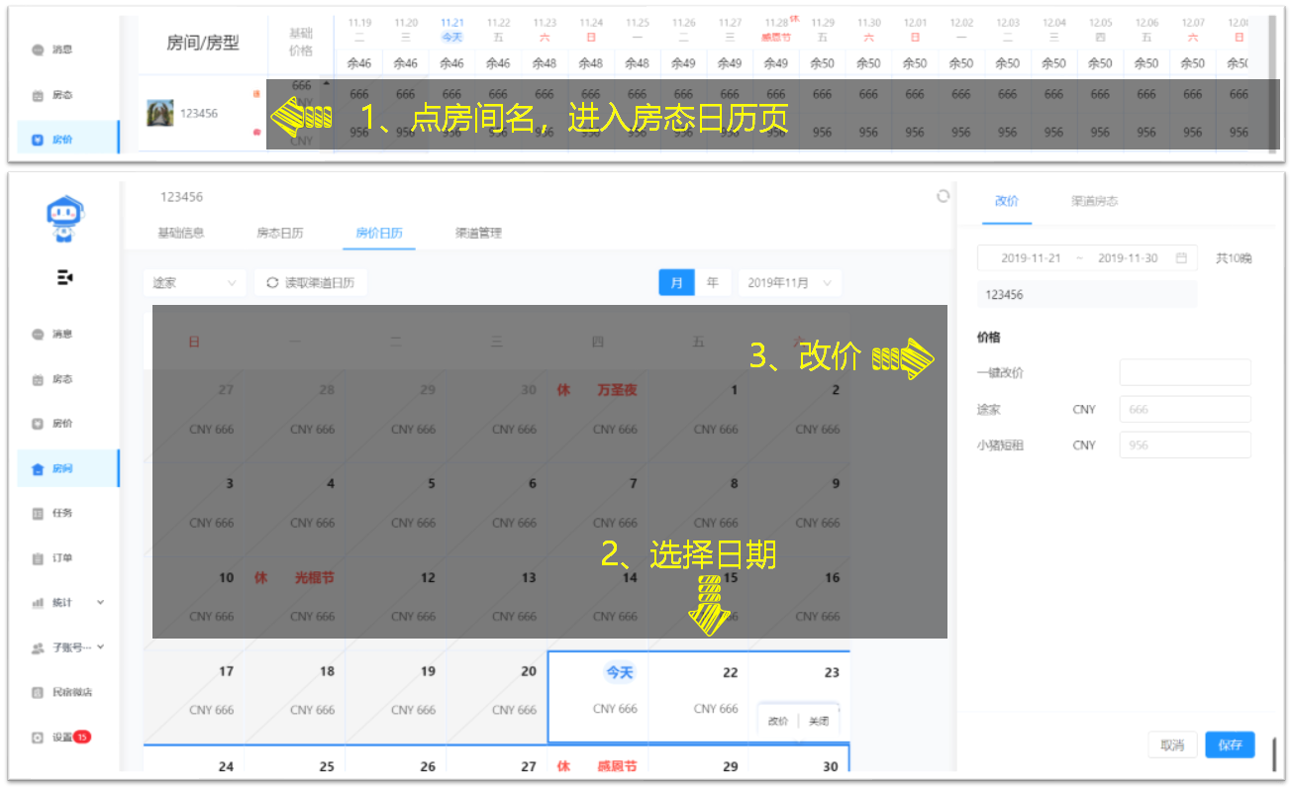Select the 今天 calendar cell

coord(598,696)
